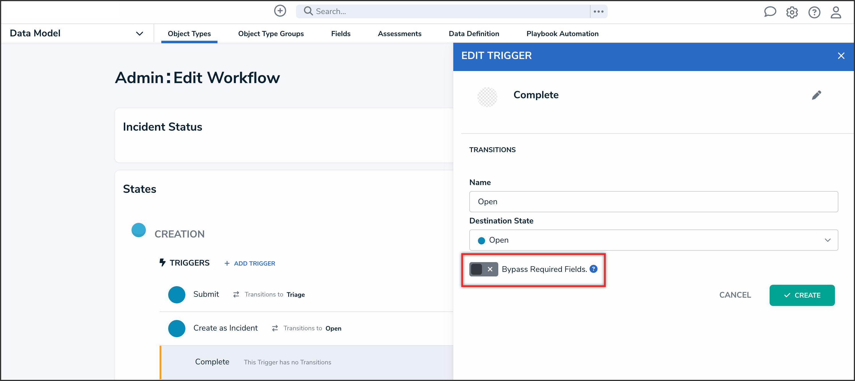Switch to the Object Type Groups tab

click(271, 34)
